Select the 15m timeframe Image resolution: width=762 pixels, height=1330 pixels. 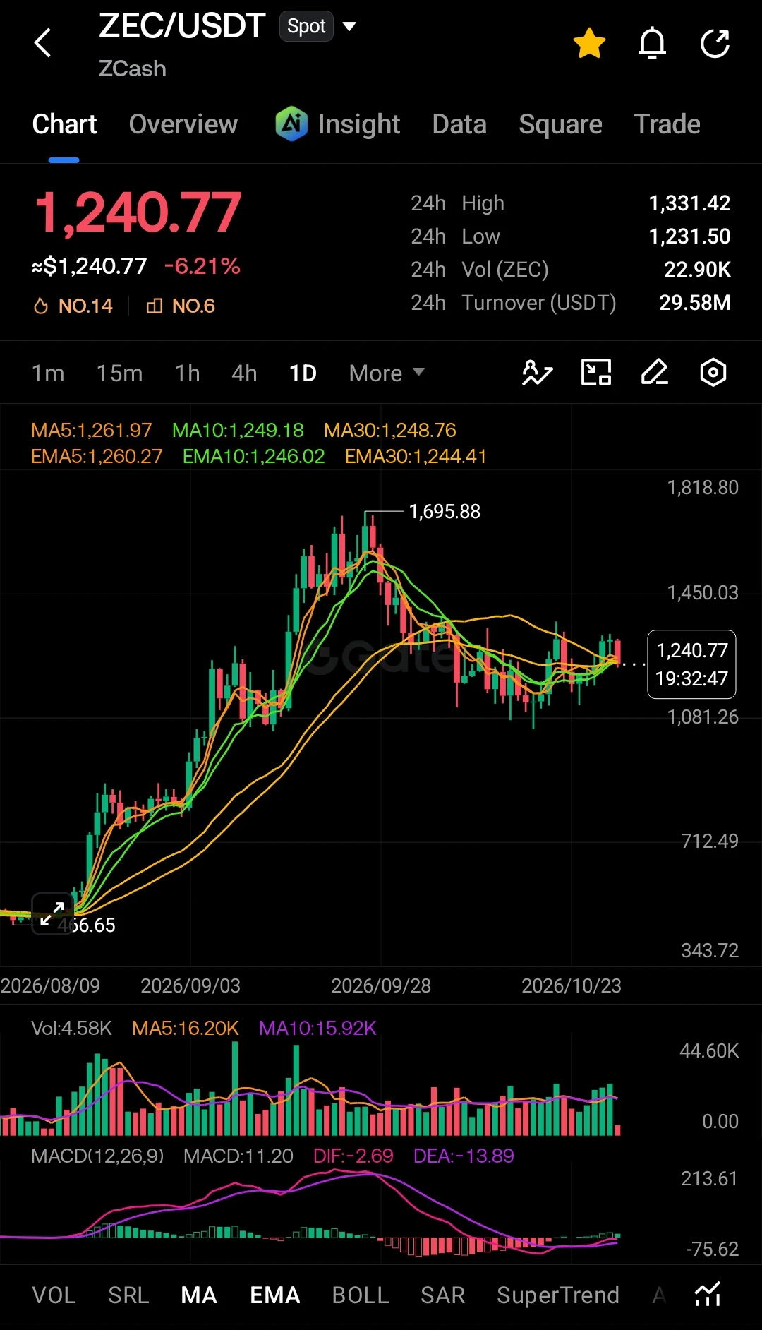click(x=119, y=373)
